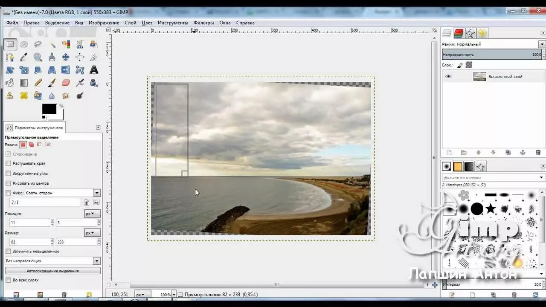Open the Выделение menu
This screenshot has height=307, width=546.
pyautogui.click(x=57, y=23)
